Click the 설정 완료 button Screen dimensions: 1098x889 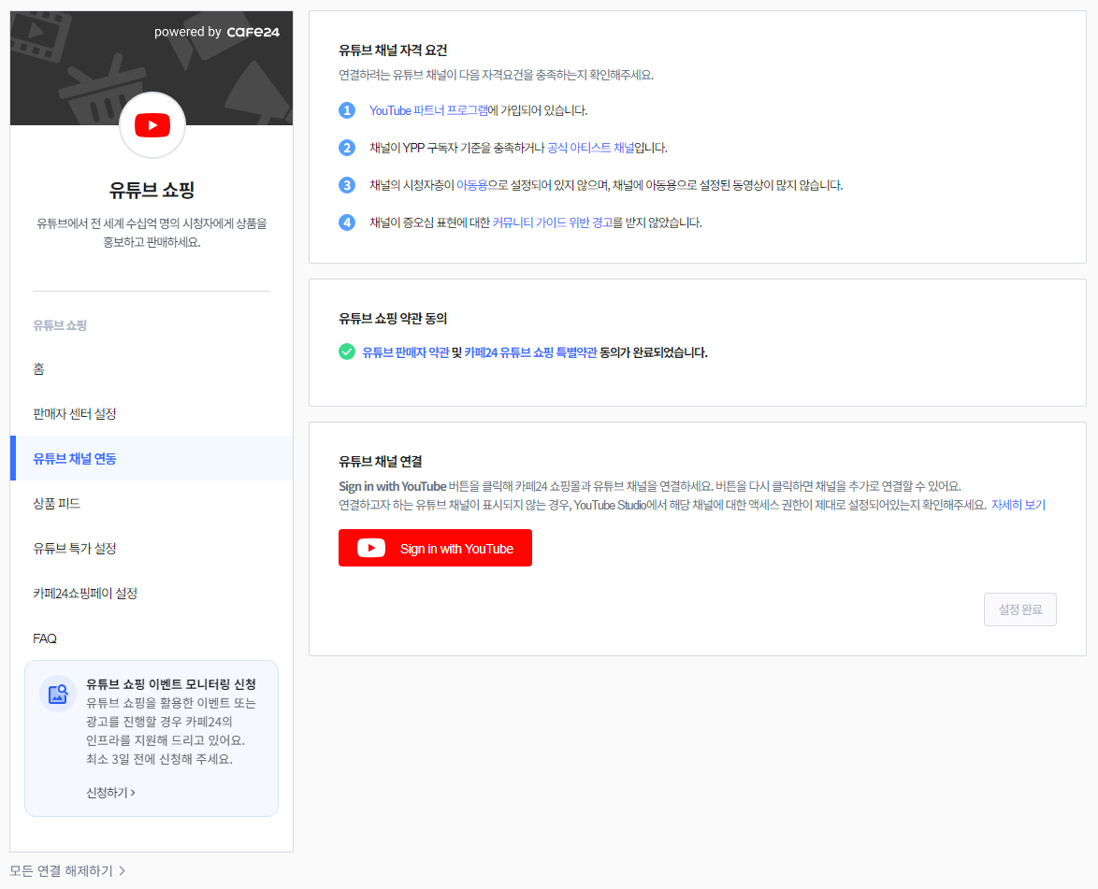click(1019, 609)
